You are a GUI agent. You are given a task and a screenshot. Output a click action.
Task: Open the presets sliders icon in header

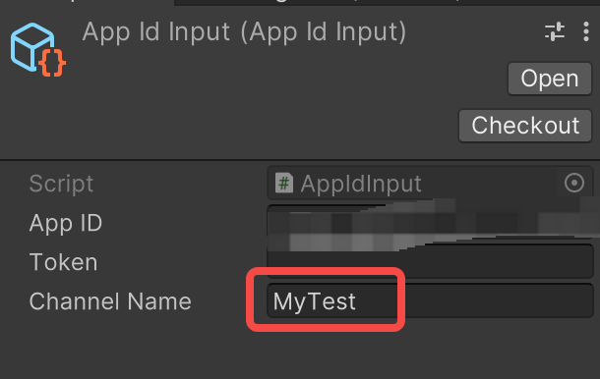pyautogui.click(x=555, y=31)
